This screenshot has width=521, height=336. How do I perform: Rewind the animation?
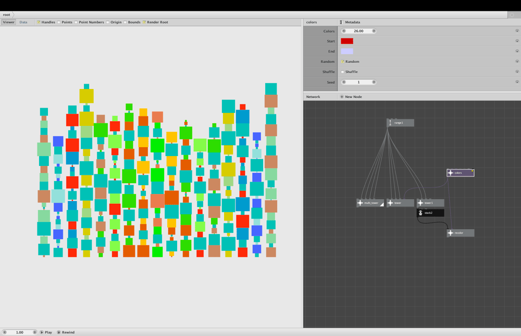[66, 332]
